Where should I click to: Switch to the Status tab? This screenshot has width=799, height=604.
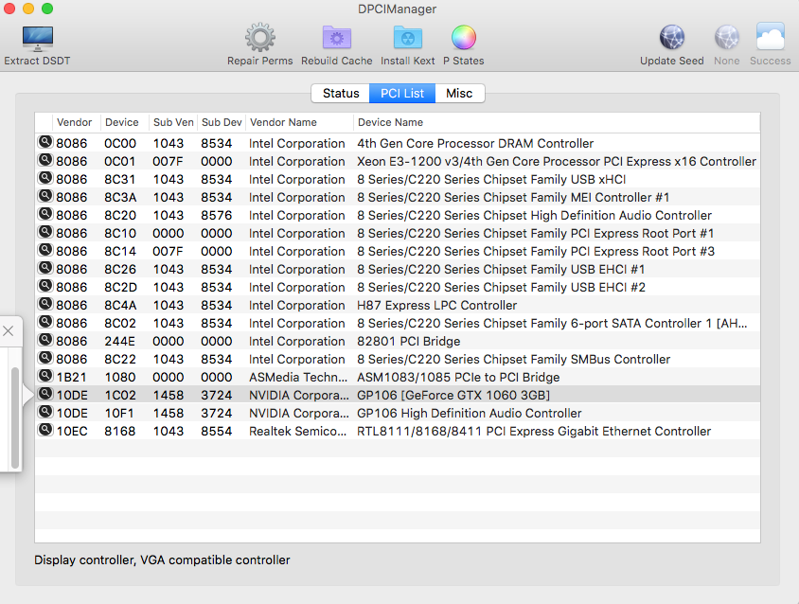pos(341,94)
